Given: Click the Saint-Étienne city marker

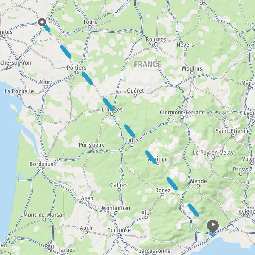Looking at the screenshot, I should (232, 136).
